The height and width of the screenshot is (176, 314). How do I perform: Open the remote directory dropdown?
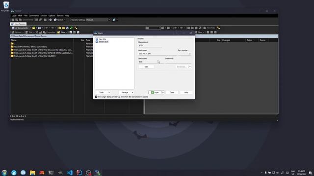pyautogui.click(x=153, y=28)
